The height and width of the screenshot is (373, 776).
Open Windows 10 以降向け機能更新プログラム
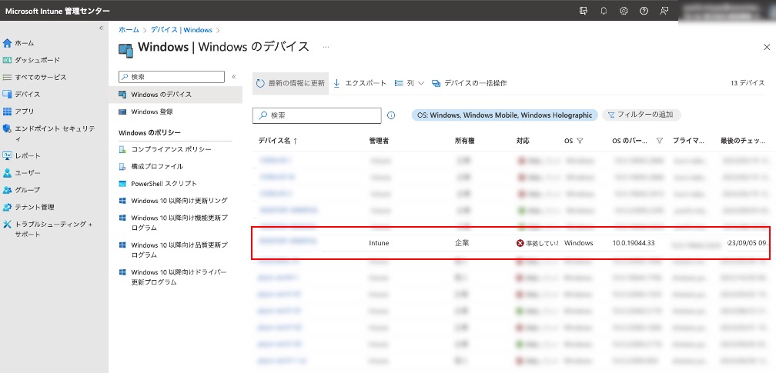(173, 222)
